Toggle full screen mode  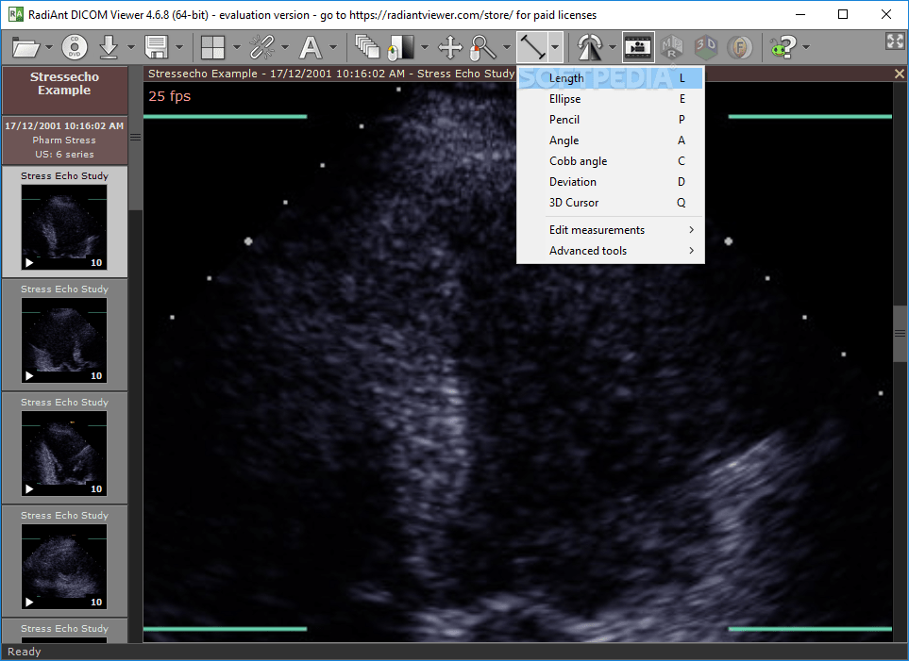click(x=895, y=41)
